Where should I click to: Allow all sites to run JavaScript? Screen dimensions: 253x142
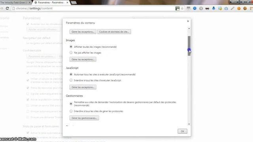[x=71, y=75]
